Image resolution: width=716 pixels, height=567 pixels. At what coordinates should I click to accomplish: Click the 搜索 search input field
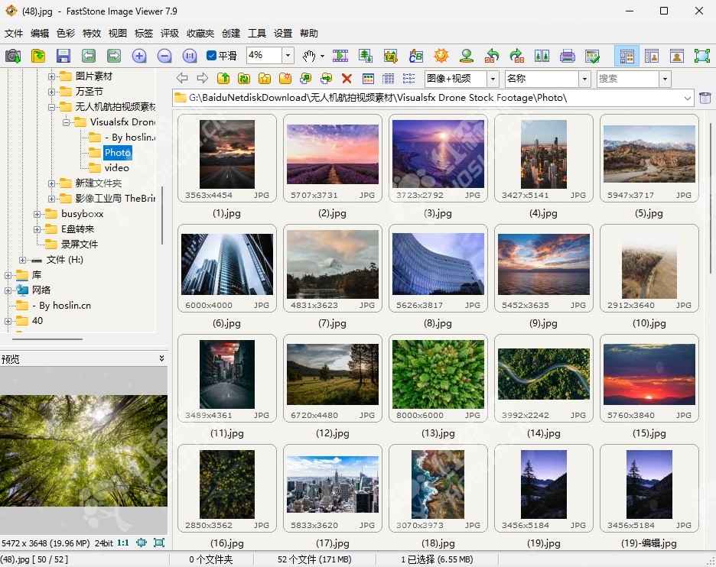click(x=626, y=79)
